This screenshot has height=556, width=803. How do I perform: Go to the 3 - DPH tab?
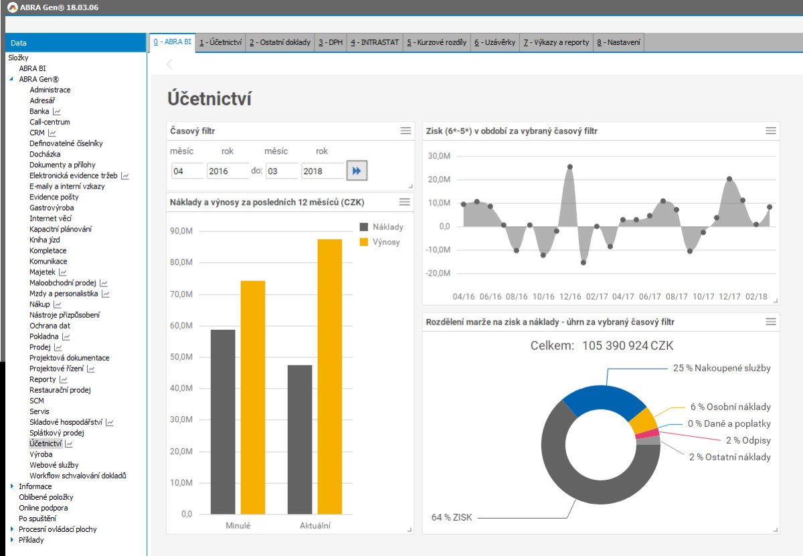click(x=331, y=42)
